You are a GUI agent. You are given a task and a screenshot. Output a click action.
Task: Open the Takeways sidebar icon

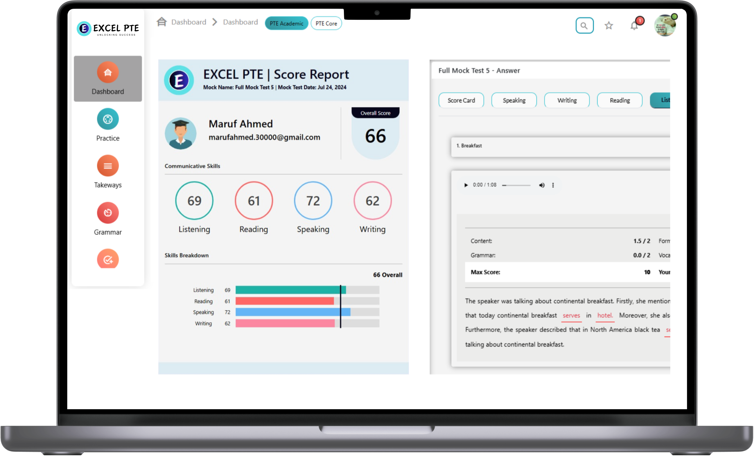[x=108, y=166]
